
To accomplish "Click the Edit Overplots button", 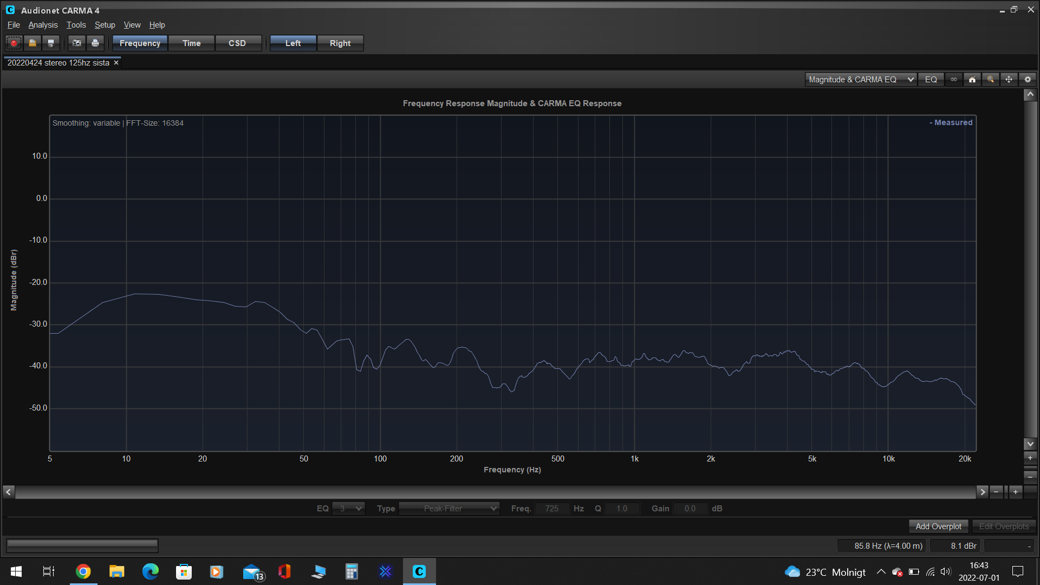I will pyautogui.click(x=1004, y=526).
